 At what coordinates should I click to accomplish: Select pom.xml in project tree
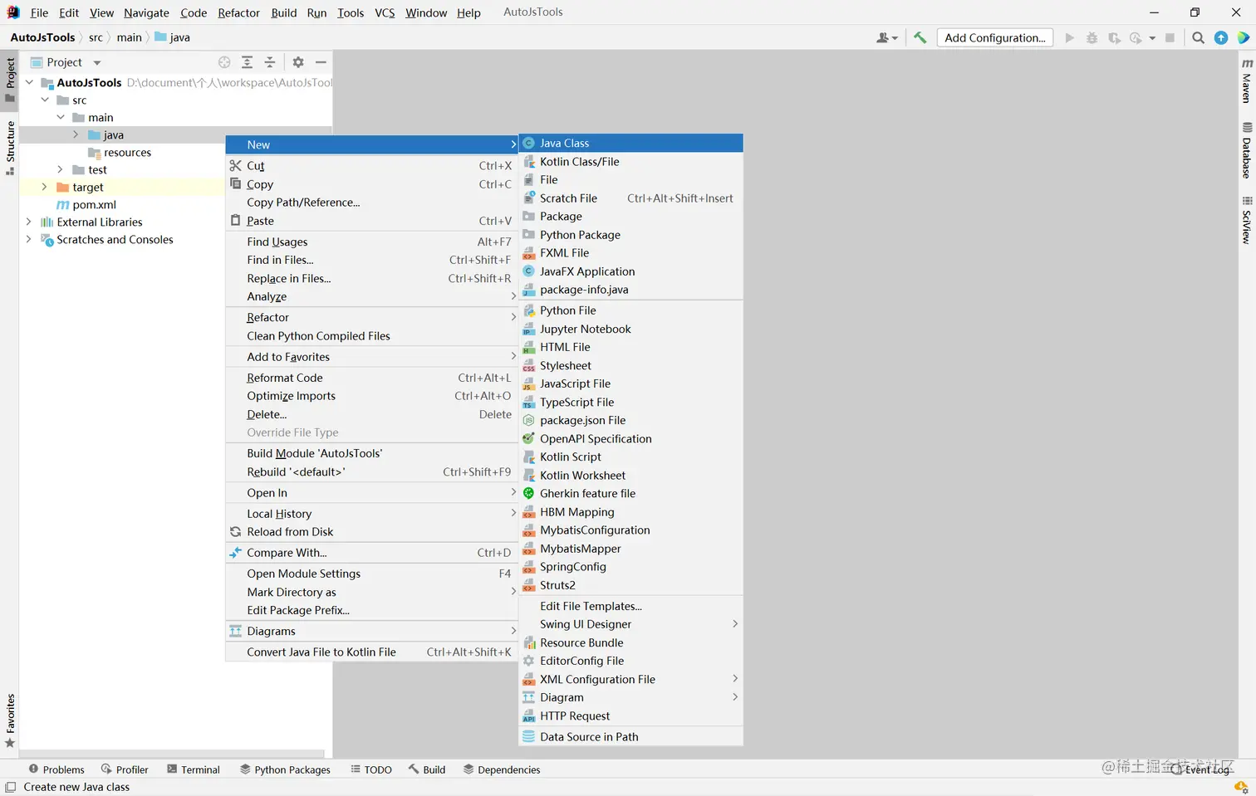(x=94, y=204)
